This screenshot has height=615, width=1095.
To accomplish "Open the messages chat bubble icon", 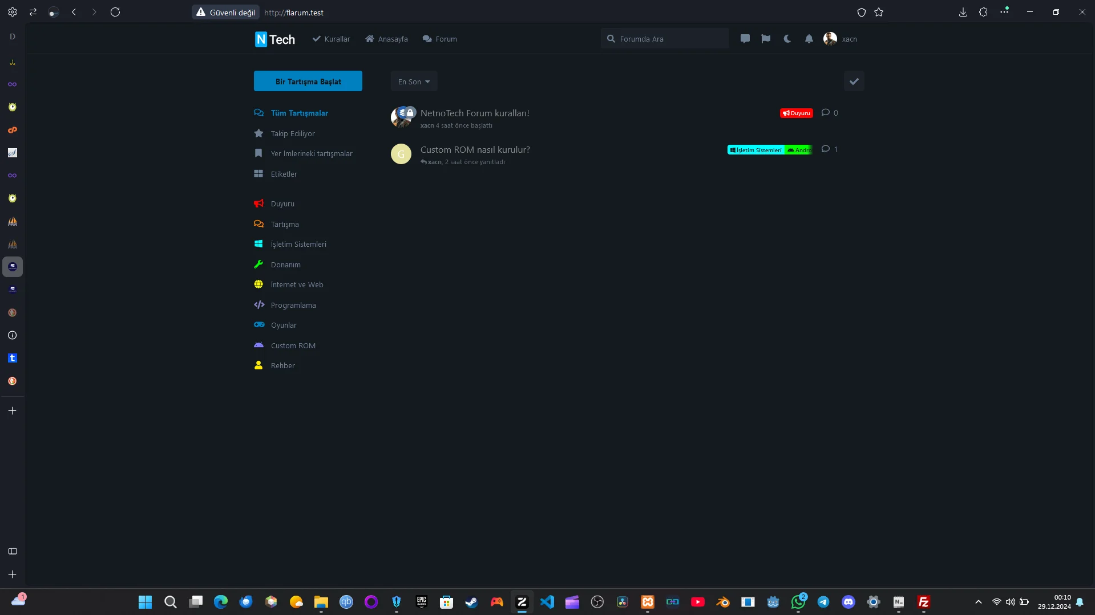I will 745,39.
